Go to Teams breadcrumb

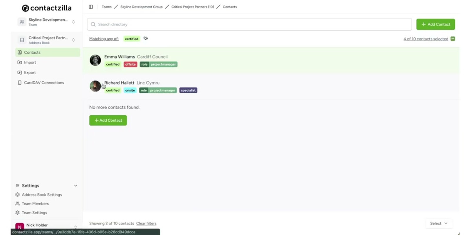point(107,7)
